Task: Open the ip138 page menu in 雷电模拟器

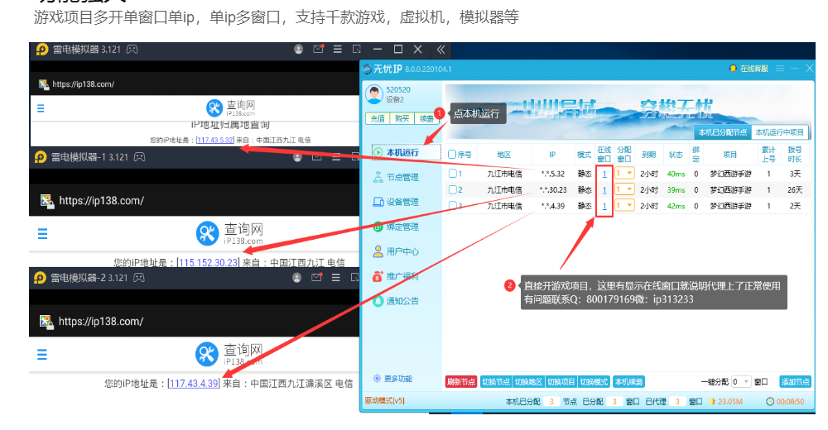Action: click(x=41, y=108)
